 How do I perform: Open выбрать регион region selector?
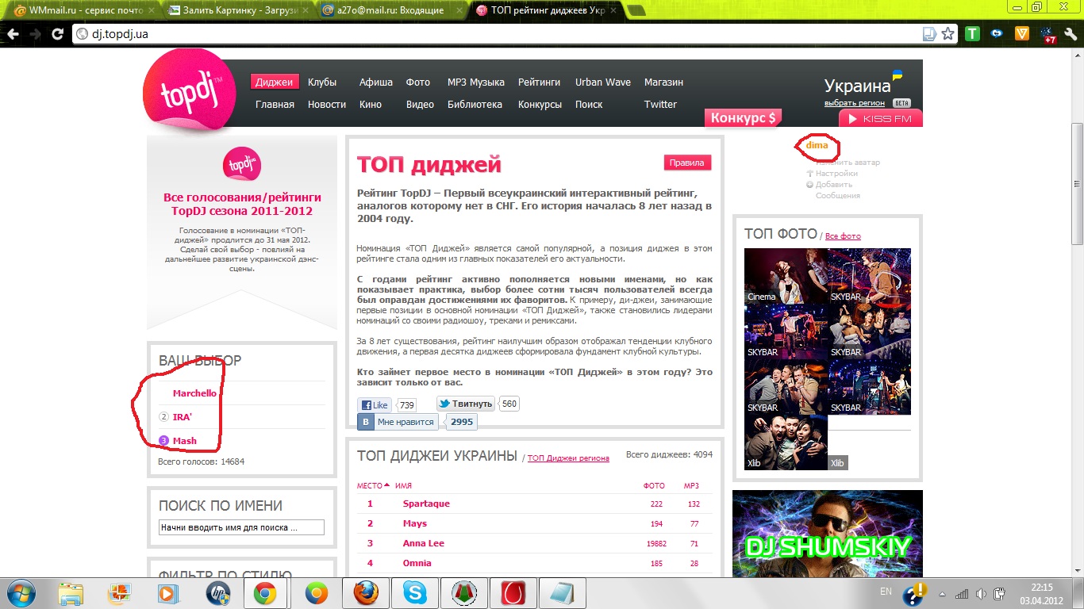pyautogui.click(x=854, y=103)
